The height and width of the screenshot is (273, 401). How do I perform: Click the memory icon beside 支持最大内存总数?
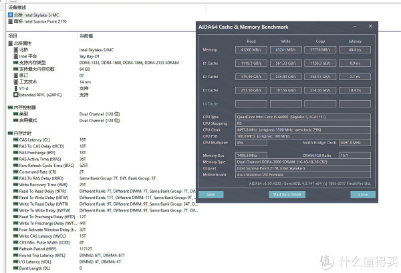[x=15, y=69]
